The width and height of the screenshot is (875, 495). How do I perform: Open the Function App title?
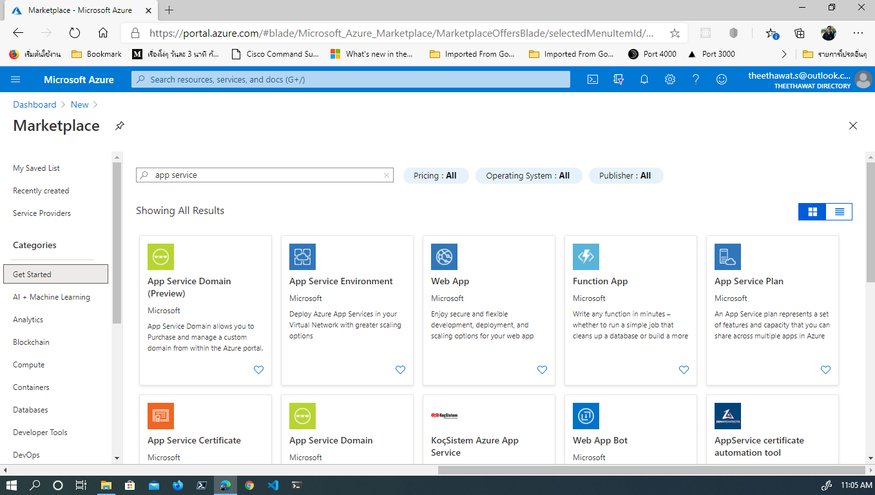pyautogui.click(x=600, y=281)
